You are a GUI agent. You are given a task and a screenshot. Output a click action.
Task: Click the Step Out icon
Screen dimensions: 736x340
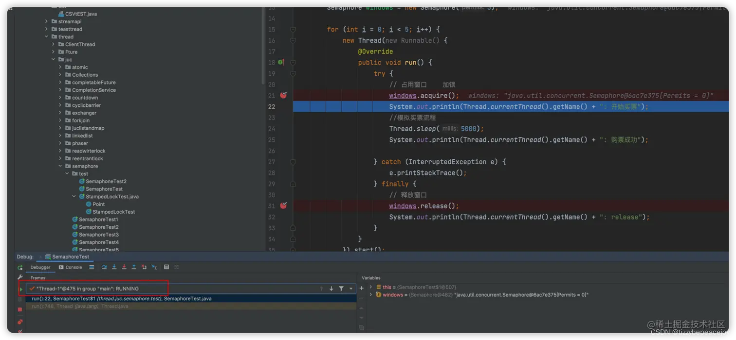[134, 267]
